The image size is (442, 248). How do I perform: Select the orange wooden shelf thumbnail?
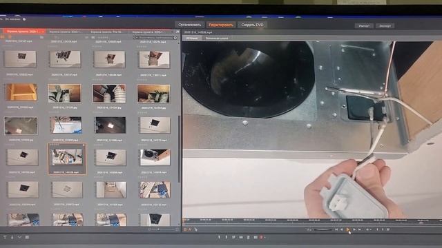21,92
